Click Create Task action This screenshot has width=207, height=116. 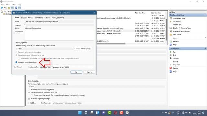coord(177,22)
